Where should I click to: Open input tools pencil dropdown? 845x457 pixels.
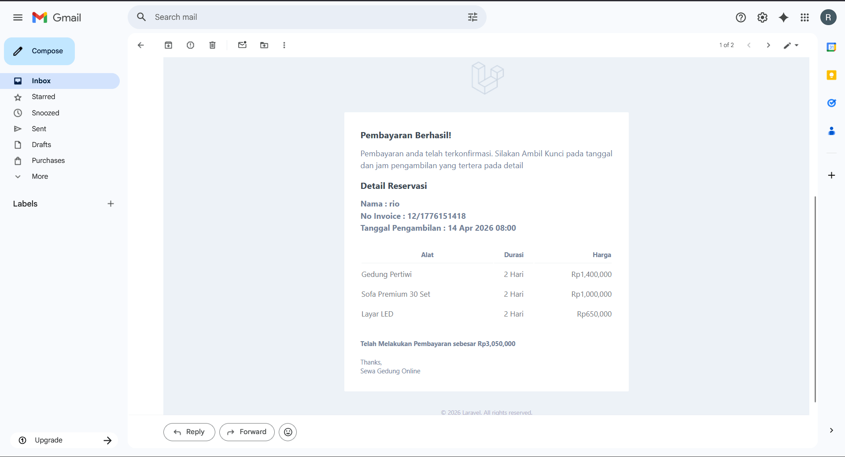point(791,45)
